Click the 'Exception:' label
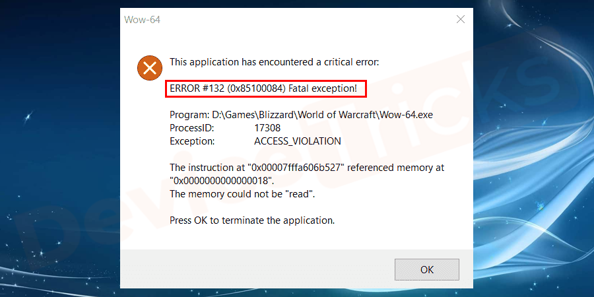594x297 pixels. pyautogui.click(x=192, y=141)
